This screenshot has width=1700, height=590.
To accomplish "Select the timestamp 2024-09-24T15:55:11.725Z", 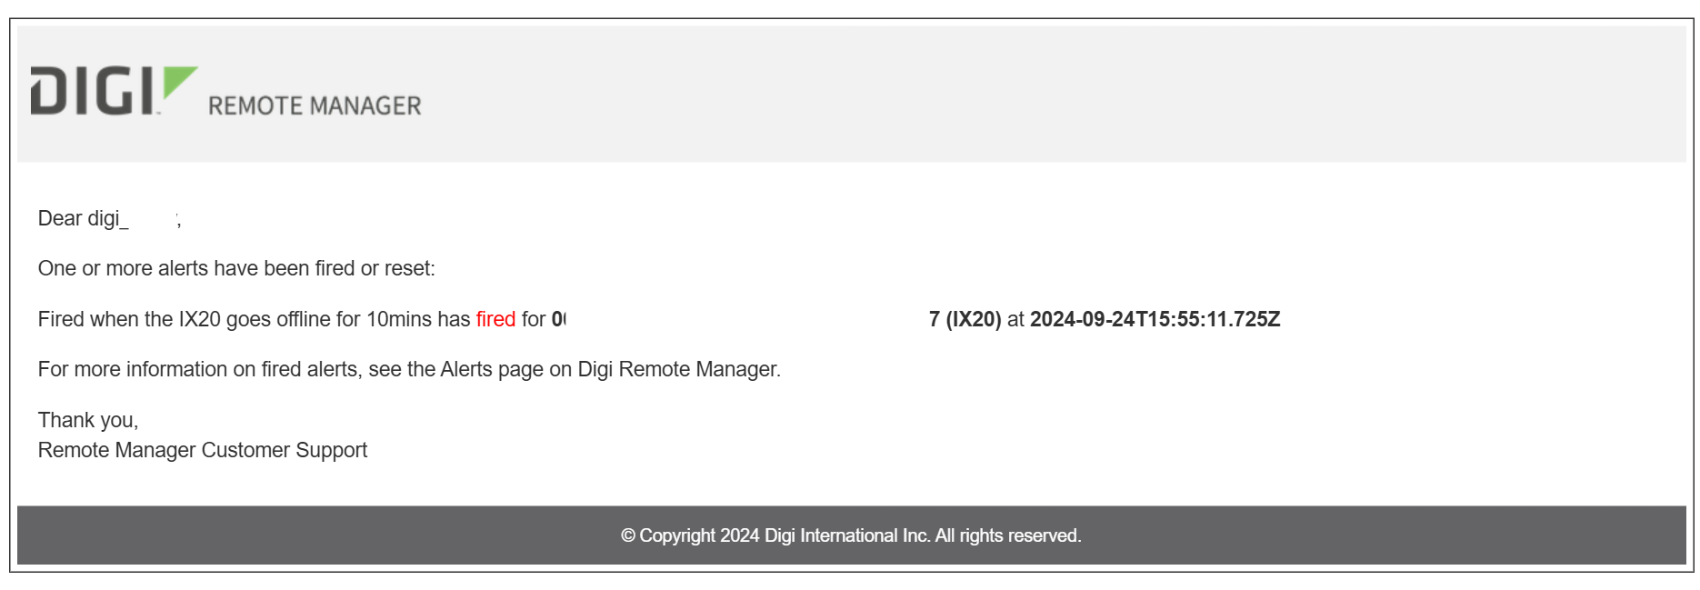I will coord(1155,319).
